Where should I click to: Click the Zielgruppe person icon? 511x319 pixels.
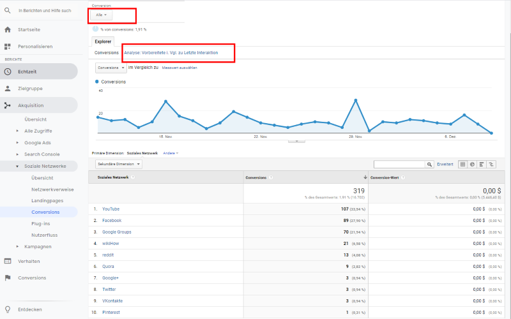8,89
